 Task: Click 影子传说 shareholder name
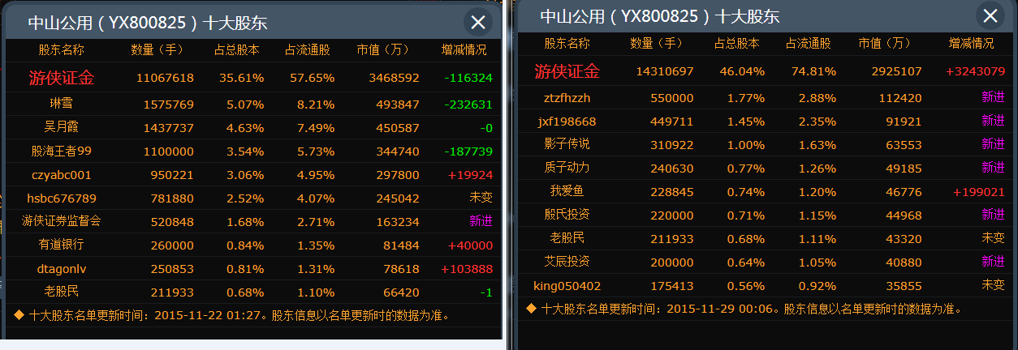[x=567, y=144]
